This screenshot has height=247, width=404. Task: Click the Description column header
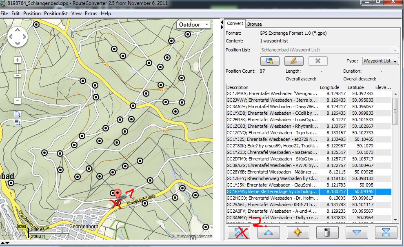click(273, 87)
